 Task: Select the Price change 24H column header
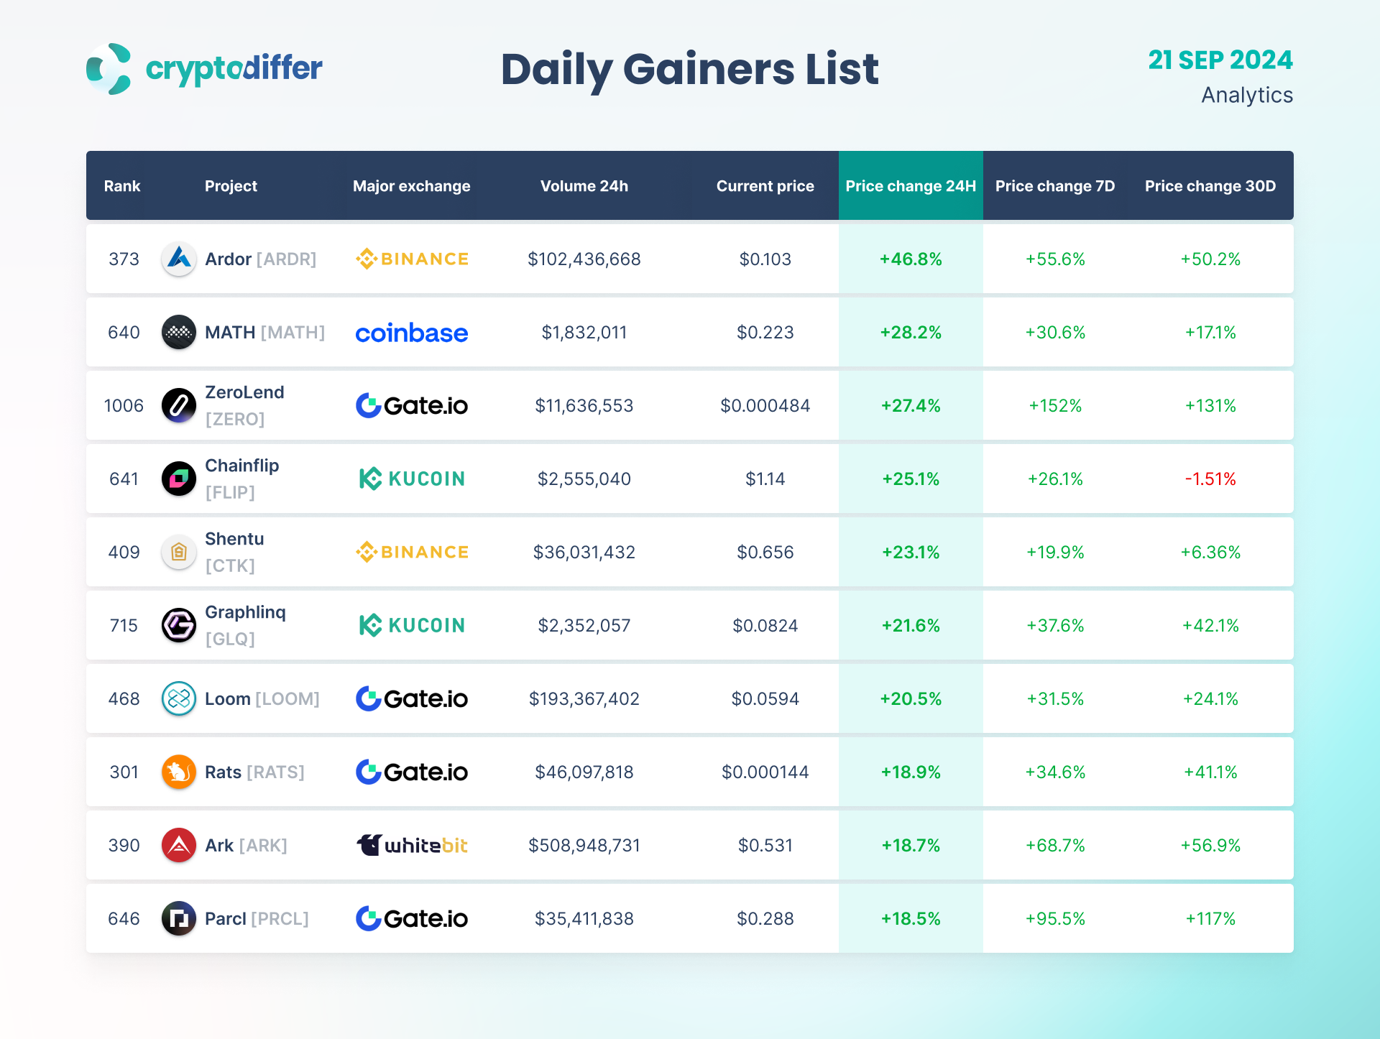point(911,186)
